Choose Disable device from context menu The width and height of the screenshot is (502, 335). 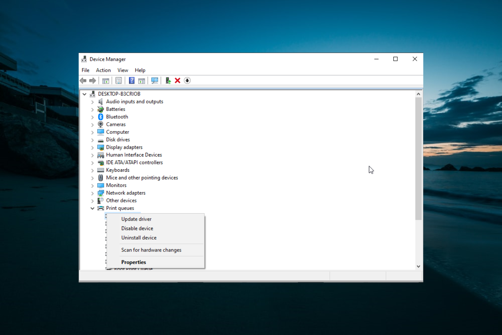click(x=156, y=228)
